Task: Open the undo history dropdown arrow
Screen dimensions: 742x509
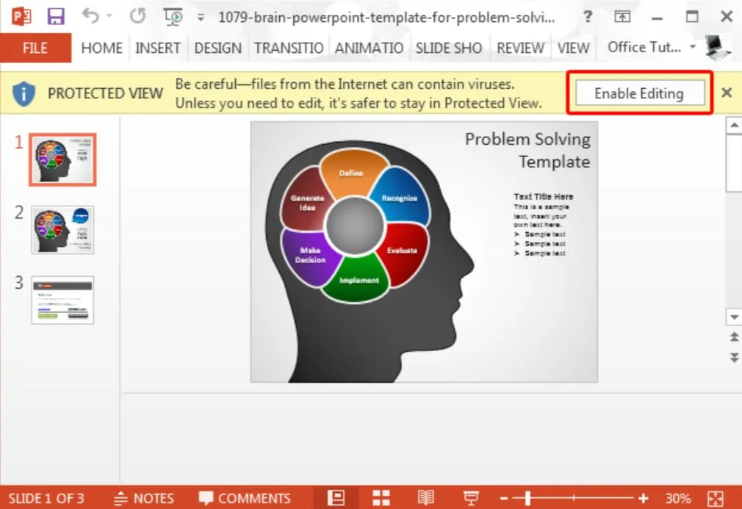Action: (x=109, y=15)
